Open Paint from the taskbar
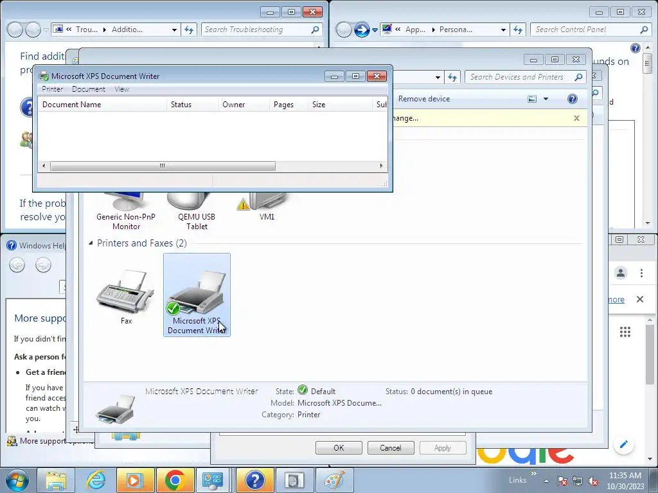The height and width of the screenshot is (493, 658). tap(334, 480)
